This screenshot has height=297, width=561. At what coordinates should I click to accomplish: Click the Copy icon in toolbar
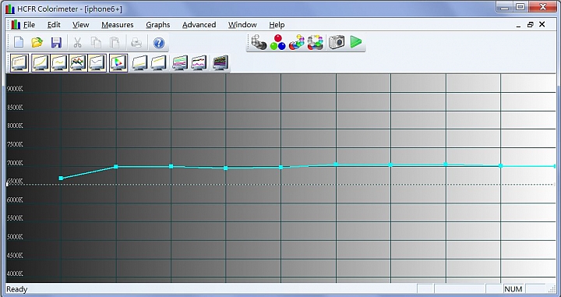[96, 43]
